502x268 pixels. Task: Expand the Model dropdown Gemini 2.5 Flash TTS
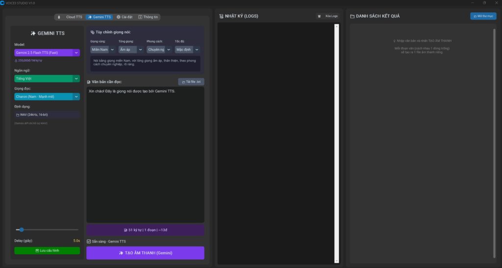coord(47,53)
